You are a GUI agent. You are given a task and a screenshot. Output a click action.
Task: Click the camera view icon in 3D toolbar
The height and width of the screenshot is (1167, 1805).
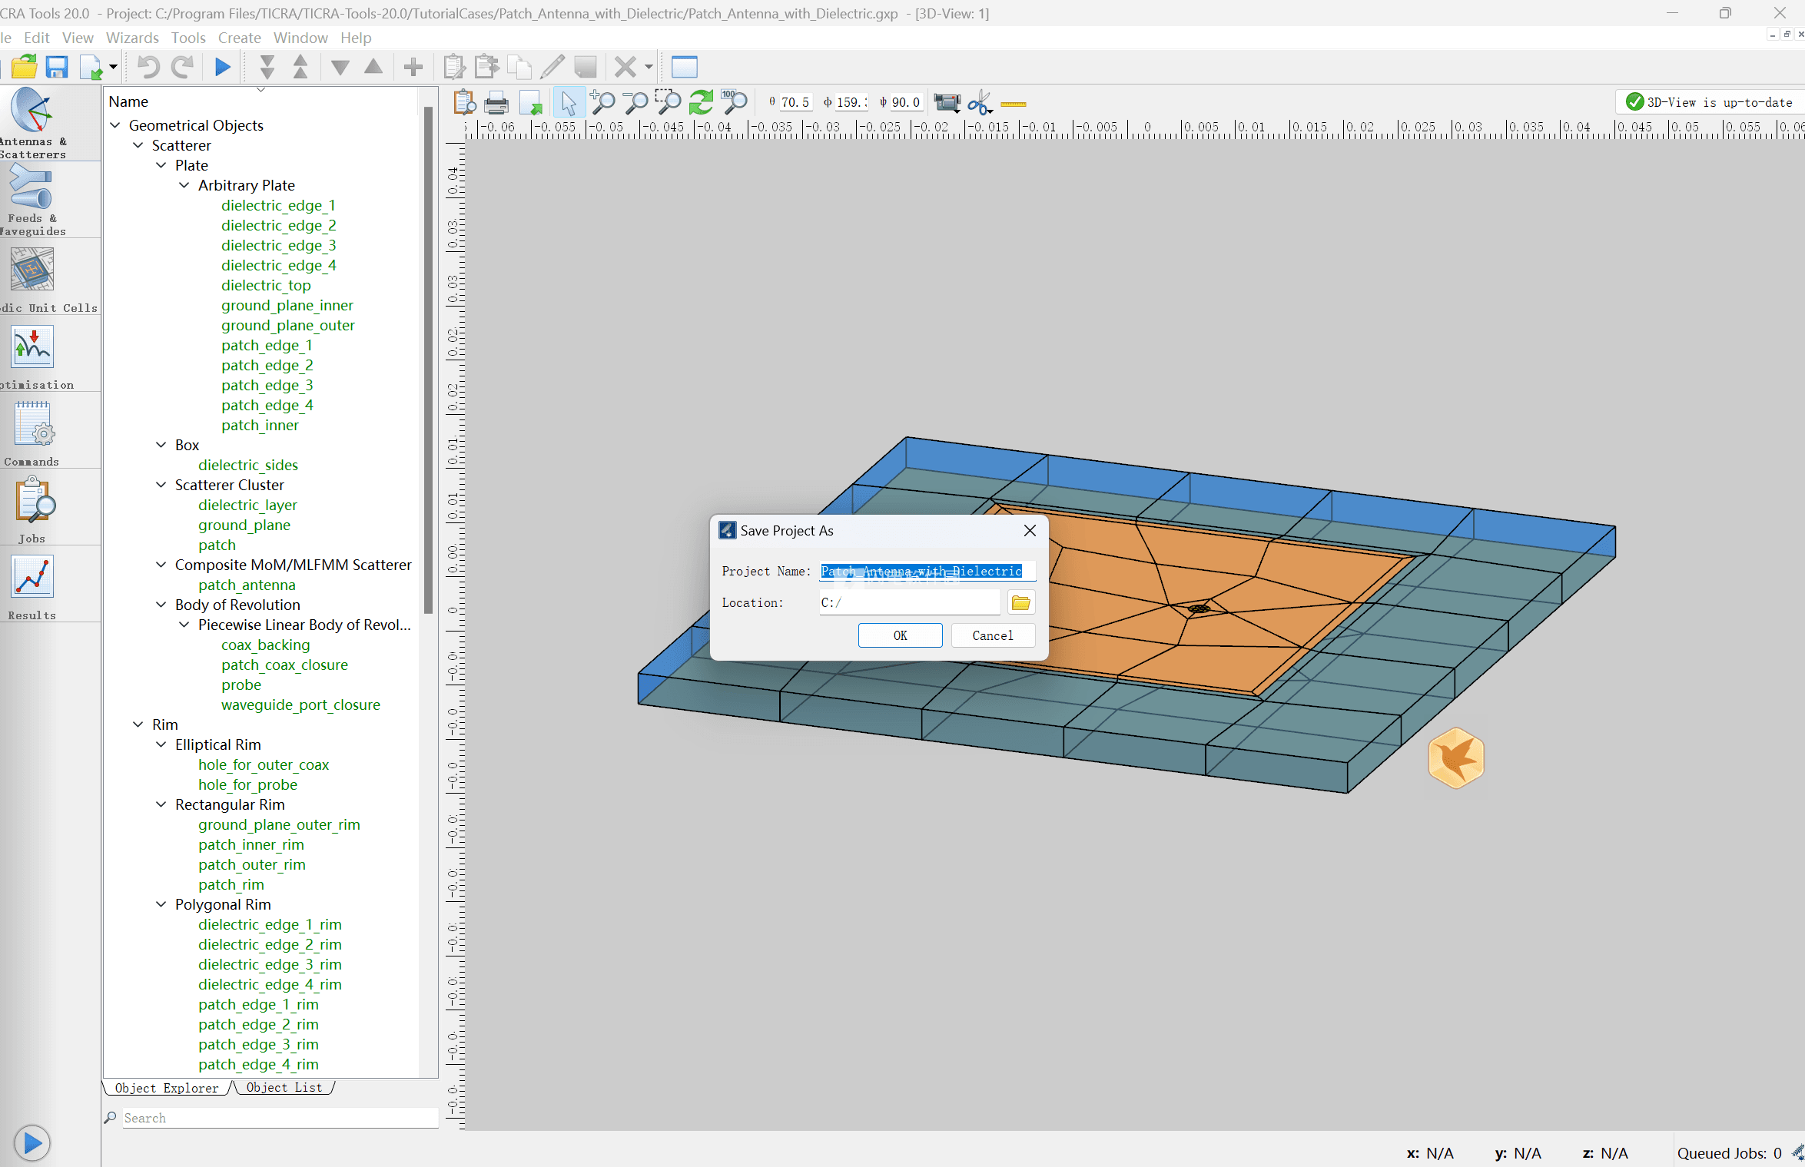pos(947,102)
